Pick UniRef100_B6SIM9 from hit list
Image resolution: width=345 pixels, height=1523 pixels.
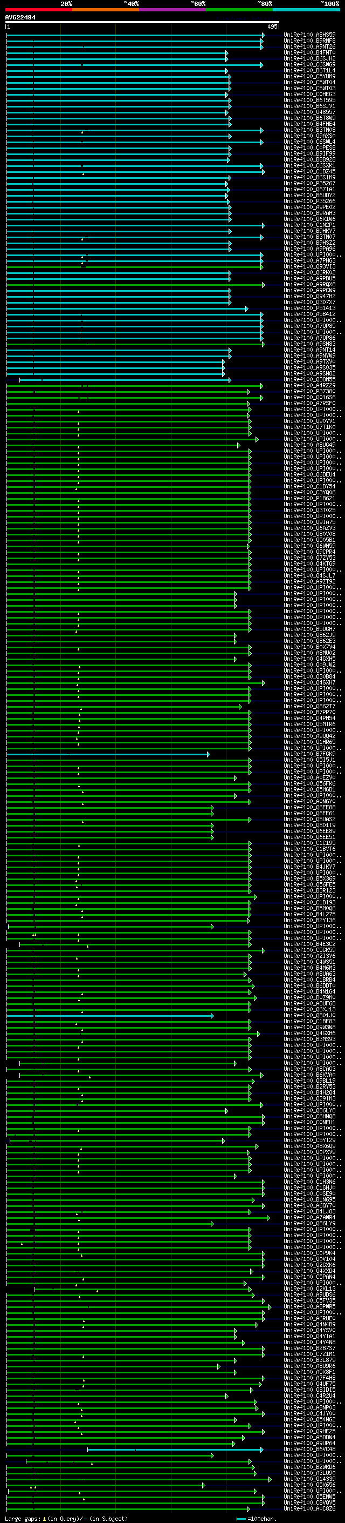pos(309,177)
